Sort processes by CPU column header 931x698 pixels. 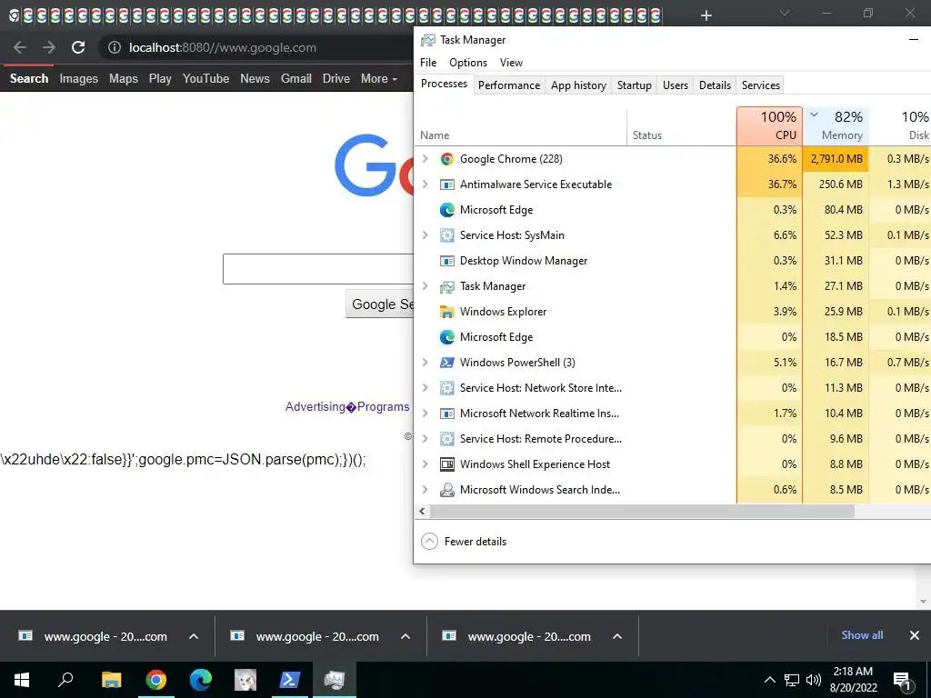pos(769,125)
